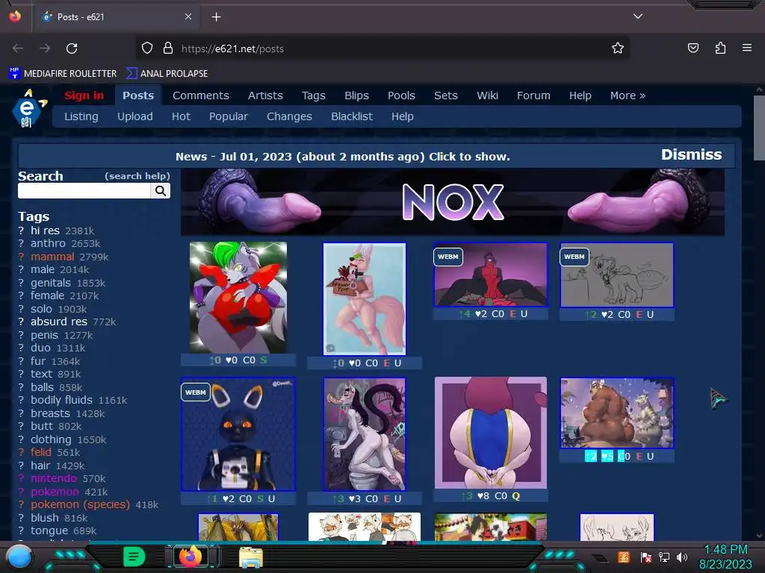Click the question mark beside clothing tag

click(21, 439)
